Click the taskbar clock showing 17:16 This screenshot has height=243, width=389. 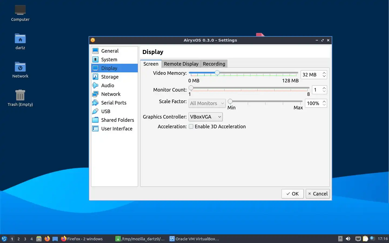[x=383, y=239]
